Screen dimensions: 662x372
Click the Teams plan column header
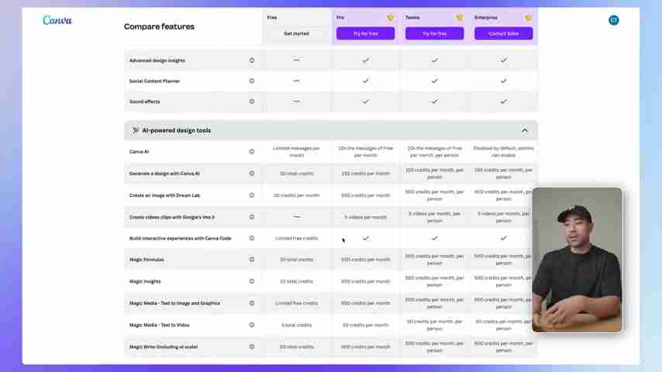(x=412, y=17)
